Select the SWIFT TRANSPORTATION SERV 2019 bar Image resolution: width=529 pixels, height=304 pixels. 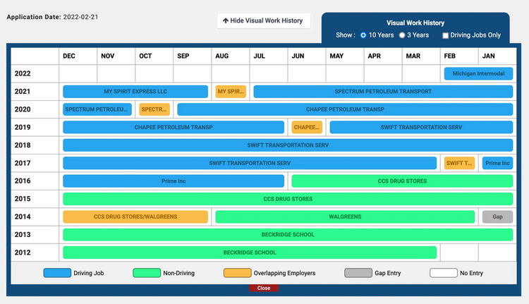tap(421, 127)
